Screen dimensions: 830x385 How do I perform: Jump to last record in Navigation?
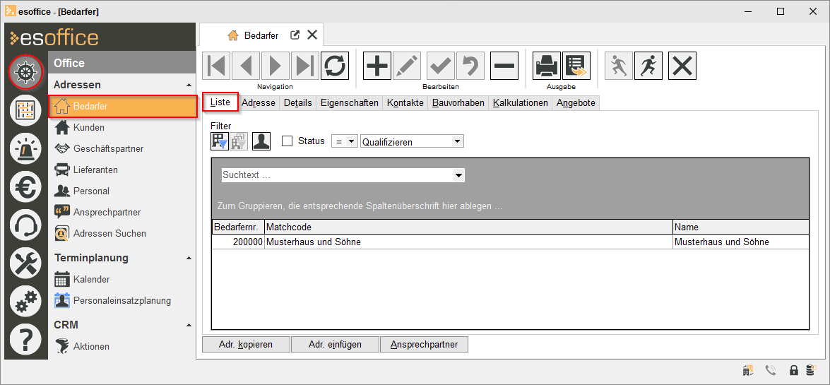point(305,66)
